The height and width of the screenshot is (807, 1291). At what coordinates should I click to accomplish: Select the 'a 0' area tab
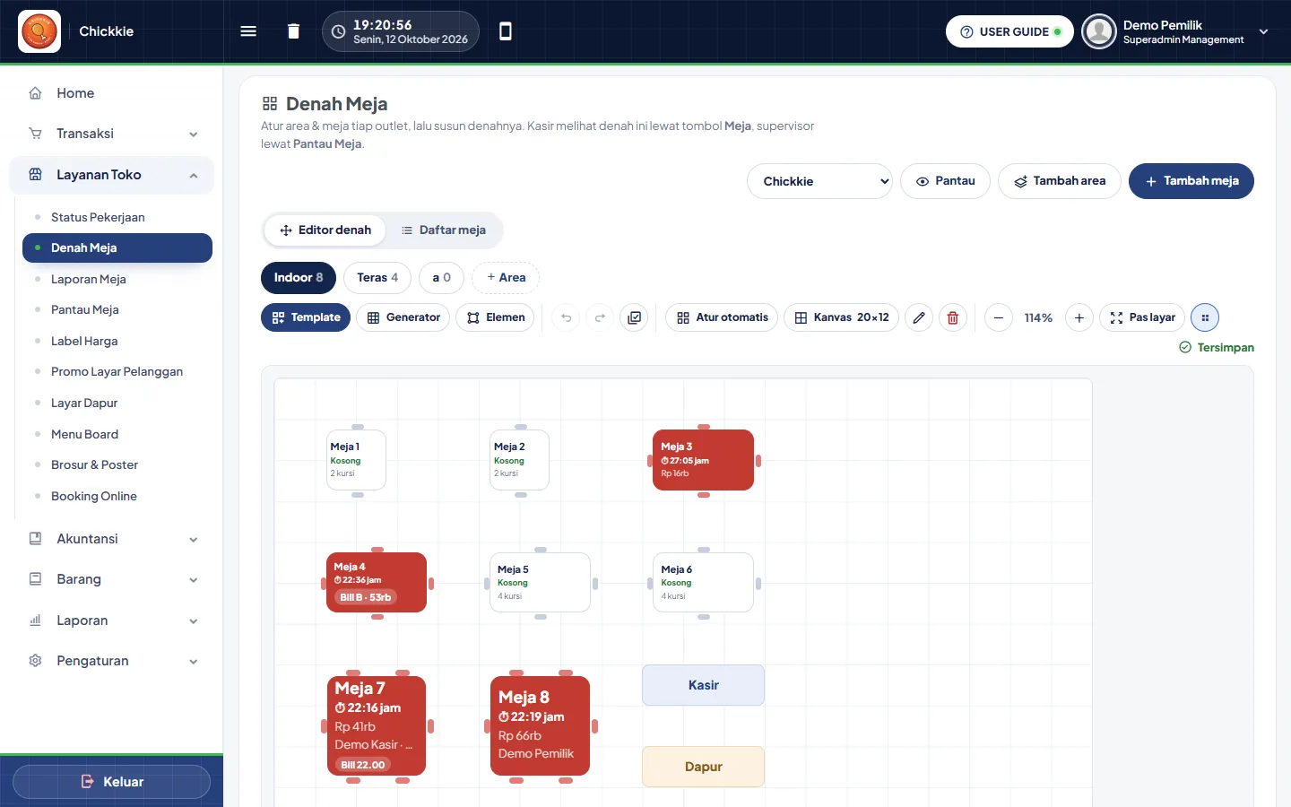(441, 278)
